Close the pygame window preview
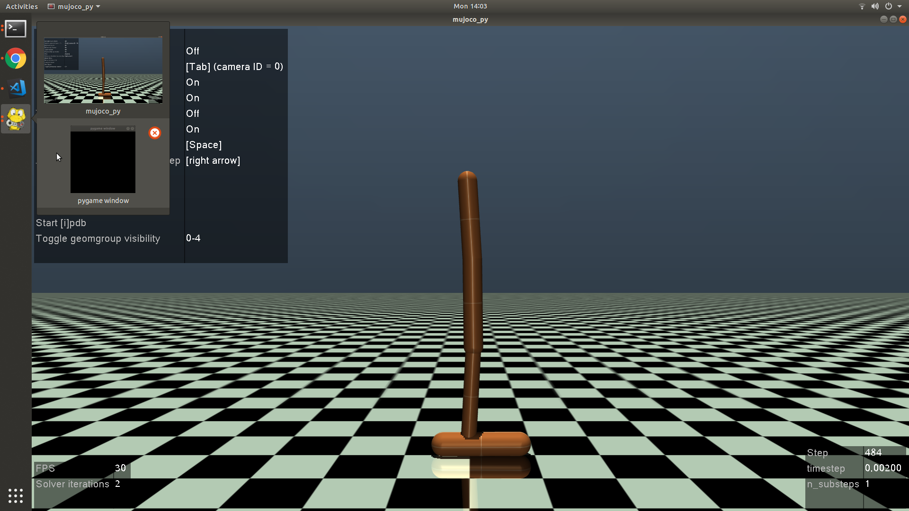 (155, 133)
